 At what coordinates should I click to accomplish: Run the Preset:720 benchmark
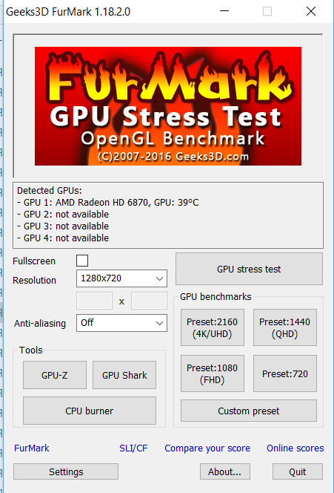(285, 373)
